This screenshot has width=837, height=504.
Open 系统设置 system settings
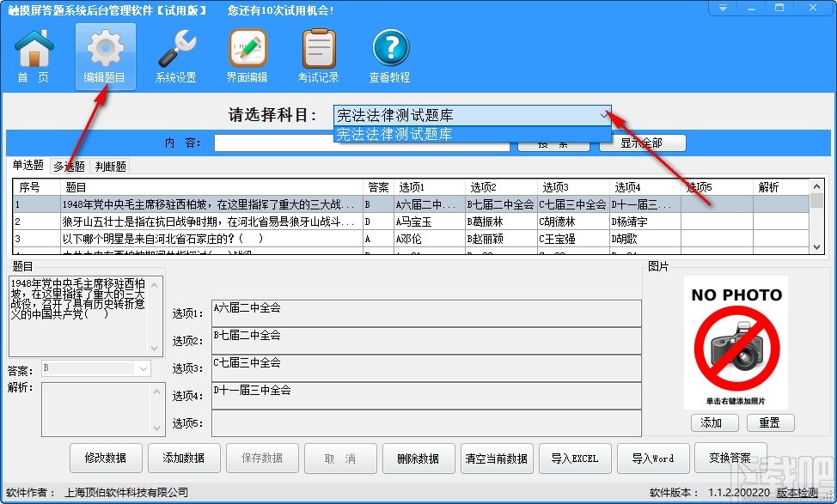(x=175, y=53)
